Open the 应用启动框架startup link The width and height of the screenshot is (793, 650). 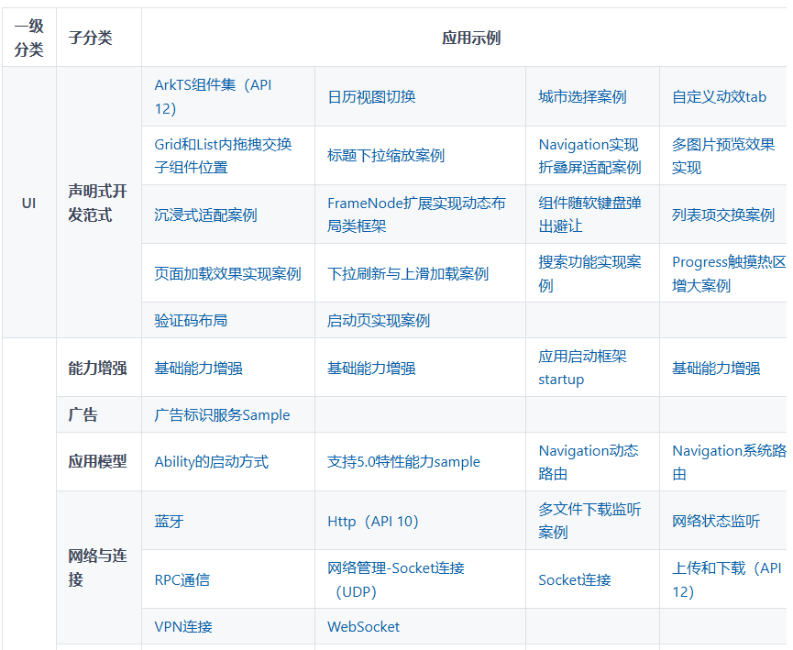pyautogui.click(x=582, y=368)
